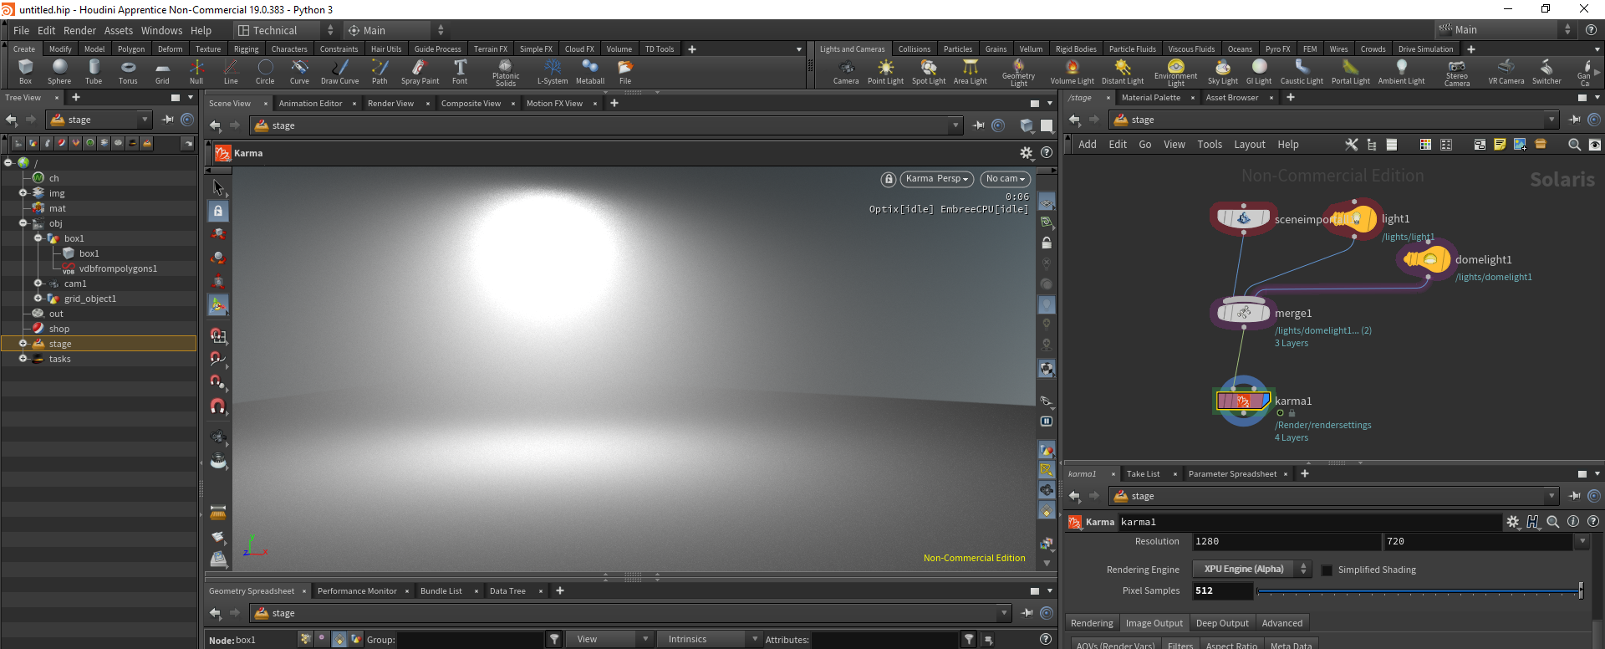Viewport: 1605px width, 649px height.
Task: Select the Tube shelf tool
Action: click(x=94, y=72)
